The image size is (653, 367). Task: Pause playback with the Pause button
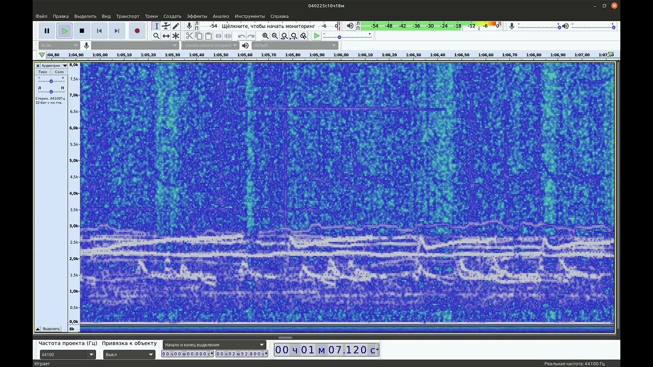click(47, 31)
